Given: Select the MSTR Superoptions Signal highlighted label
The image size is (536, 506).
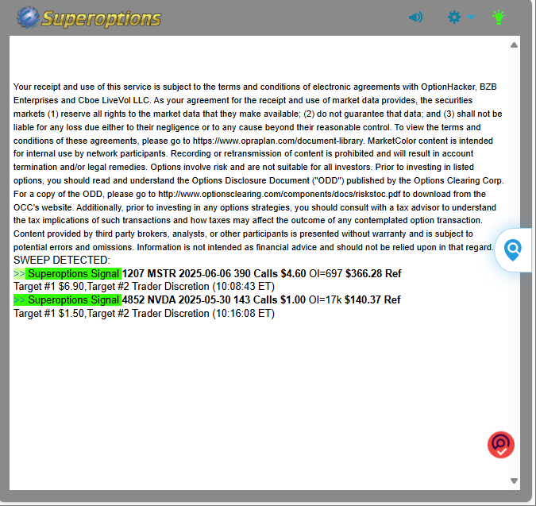Looking at the screenshot, I should click(x=67, y=273).
